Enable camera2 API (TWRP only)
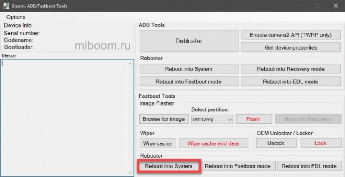 291,35
